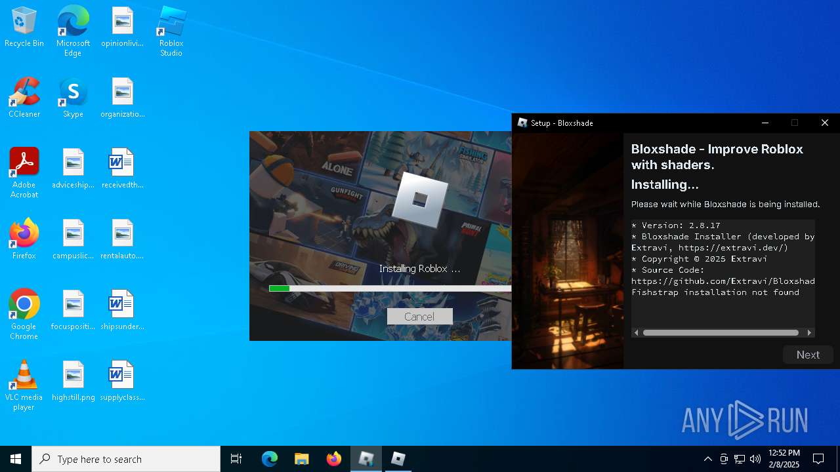Viewport: 840px width, 472px height.
Task: Select the shipsunder... Word document
Action: click(x=122, y=311)
